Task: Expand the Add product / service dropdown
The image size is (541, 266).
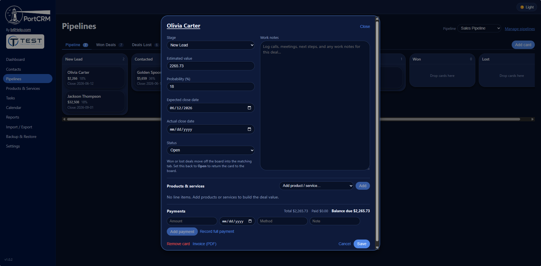Action: click(316, 186)
